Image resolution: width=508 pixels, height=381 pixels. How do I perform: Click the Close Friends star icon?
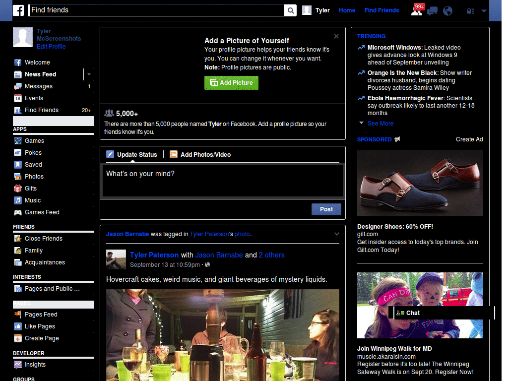point(18,239)
